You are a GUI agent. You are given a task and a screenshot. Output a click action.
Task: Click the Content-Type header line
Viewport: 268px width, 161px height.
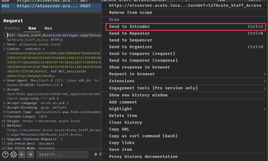pos(54,112)
